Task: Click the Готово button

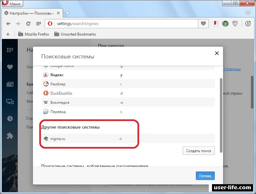Action: (x=205, y=176)
